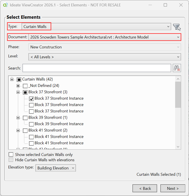Click in the Search input field
Viewport: 189px width, 196px height.
97,68
